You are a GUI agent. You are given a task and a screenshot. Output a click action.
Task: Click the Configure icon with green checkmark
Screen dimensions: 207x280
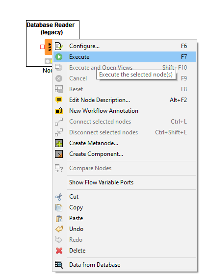click(x=59, y=46)
